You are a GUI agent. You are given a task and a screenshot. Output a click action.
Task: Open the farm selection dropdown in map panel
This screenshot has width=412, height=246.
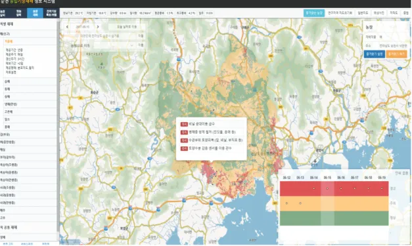114,45
